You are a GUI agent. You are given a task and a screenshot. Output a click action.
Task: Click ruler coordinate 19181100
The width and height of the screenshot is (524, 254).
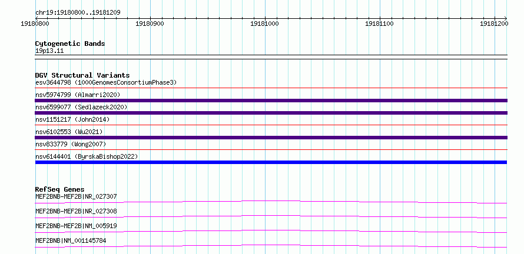point(380,24)
